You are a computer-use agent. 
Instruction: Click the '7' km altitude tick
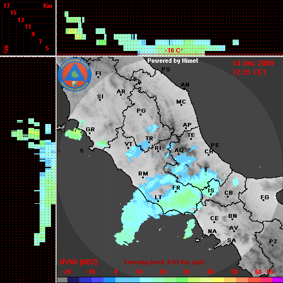click(x=40, y=41)
